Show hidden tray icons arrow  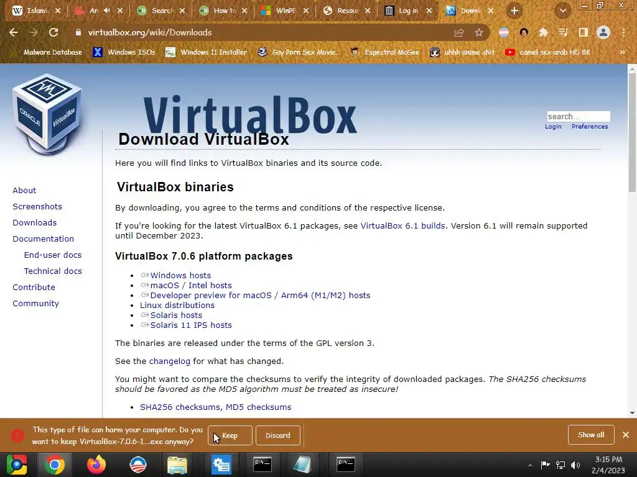pyautogui.click(x=530, y=465)
